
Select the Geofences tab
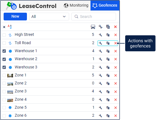tap(105, 6)
